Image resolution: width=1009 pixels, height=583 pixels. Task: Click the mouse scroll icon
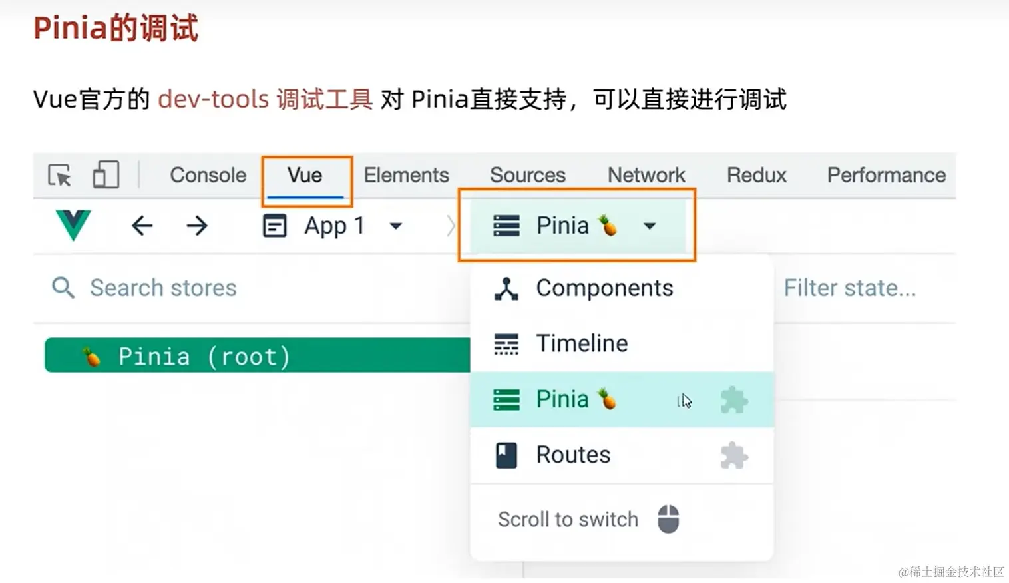(x=668, y=519)
